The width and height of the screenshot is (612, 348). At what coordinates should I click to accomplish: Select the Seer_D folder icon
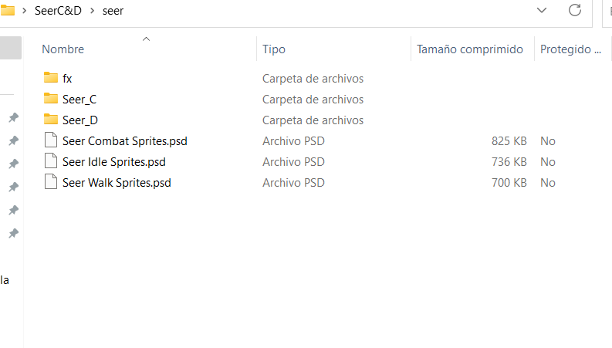(x=51, y=119)
